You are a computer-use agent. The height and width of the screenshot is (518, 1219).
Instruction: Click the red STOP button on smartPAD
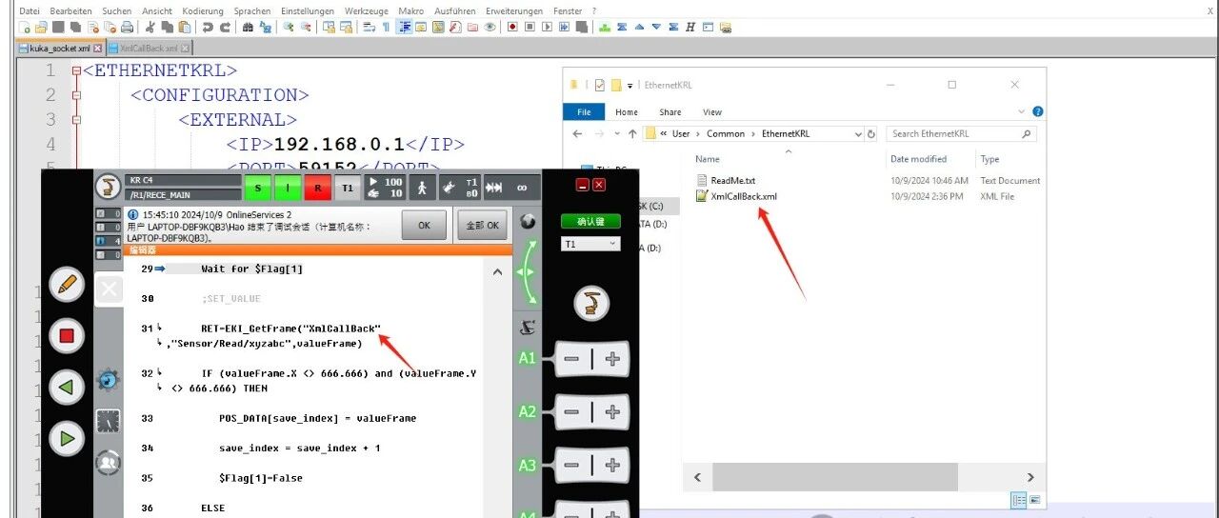(x=67, y=335)
